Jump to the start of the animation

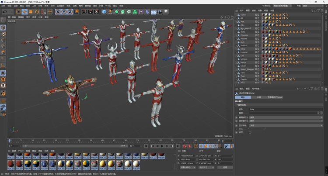146,146
